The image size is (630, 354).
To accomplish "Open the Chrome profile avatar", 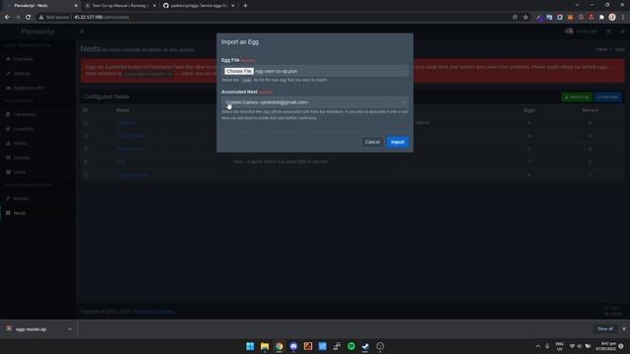I will coord(612,18).
